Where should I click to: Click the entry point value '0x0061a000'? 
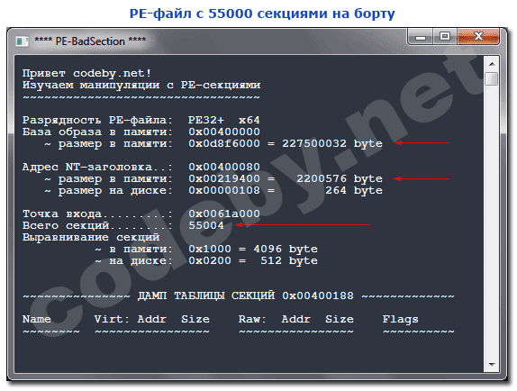point(224,214)
